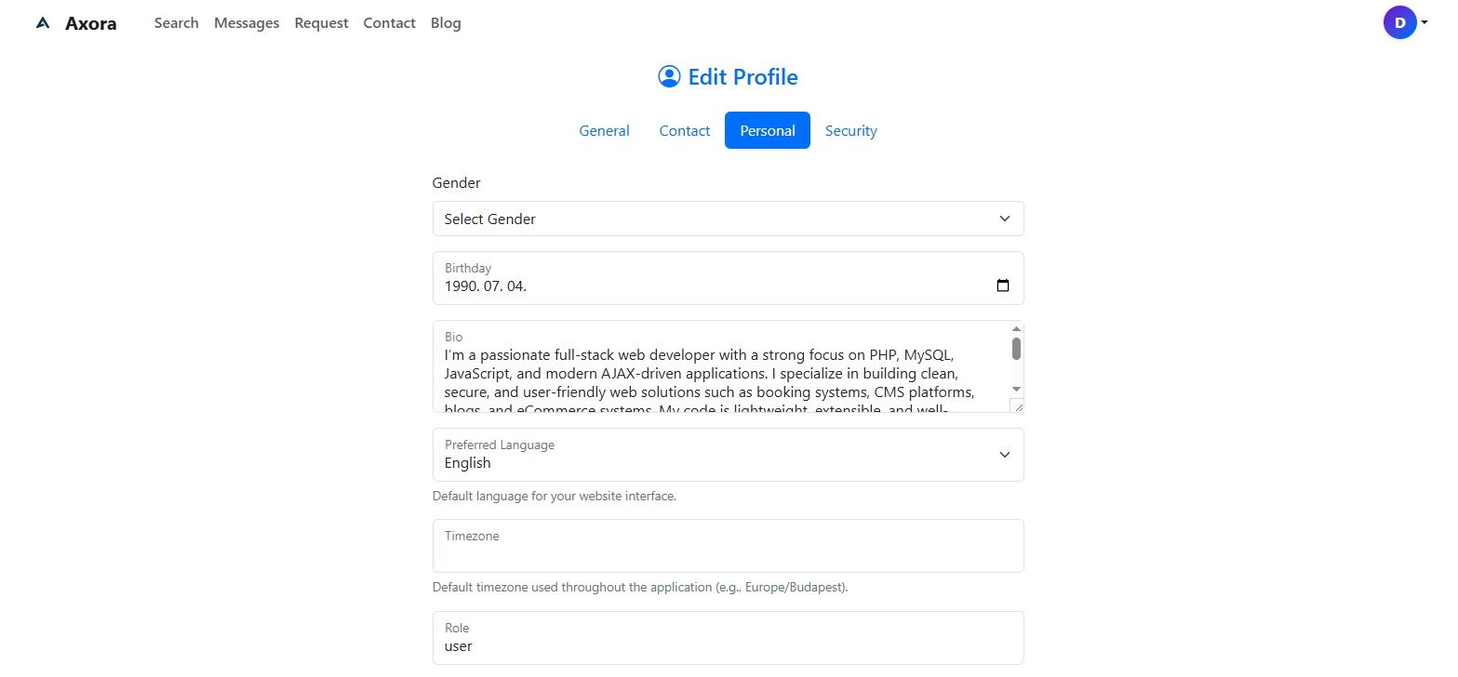
Task: Switch to the Contact profile tab
Action: [684, 131]
